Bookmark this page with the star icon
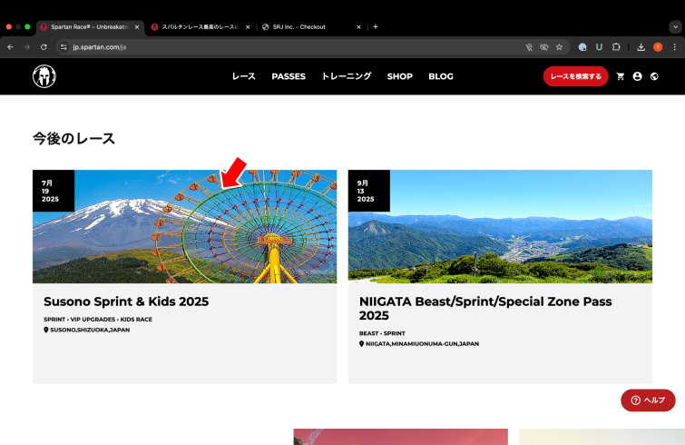Screen dimensions: 685x445 click(x=559, y=47)
